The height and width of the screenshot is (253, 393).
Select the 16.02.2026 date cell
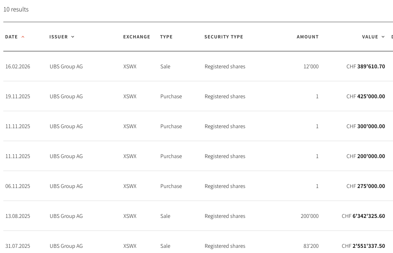(x=18, y=67)
